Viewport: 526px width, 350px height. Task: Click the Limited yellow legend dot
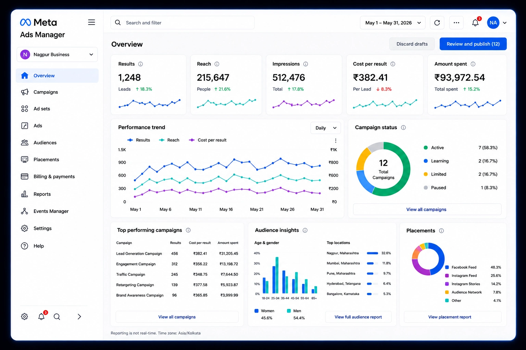(x=426, y=174)
